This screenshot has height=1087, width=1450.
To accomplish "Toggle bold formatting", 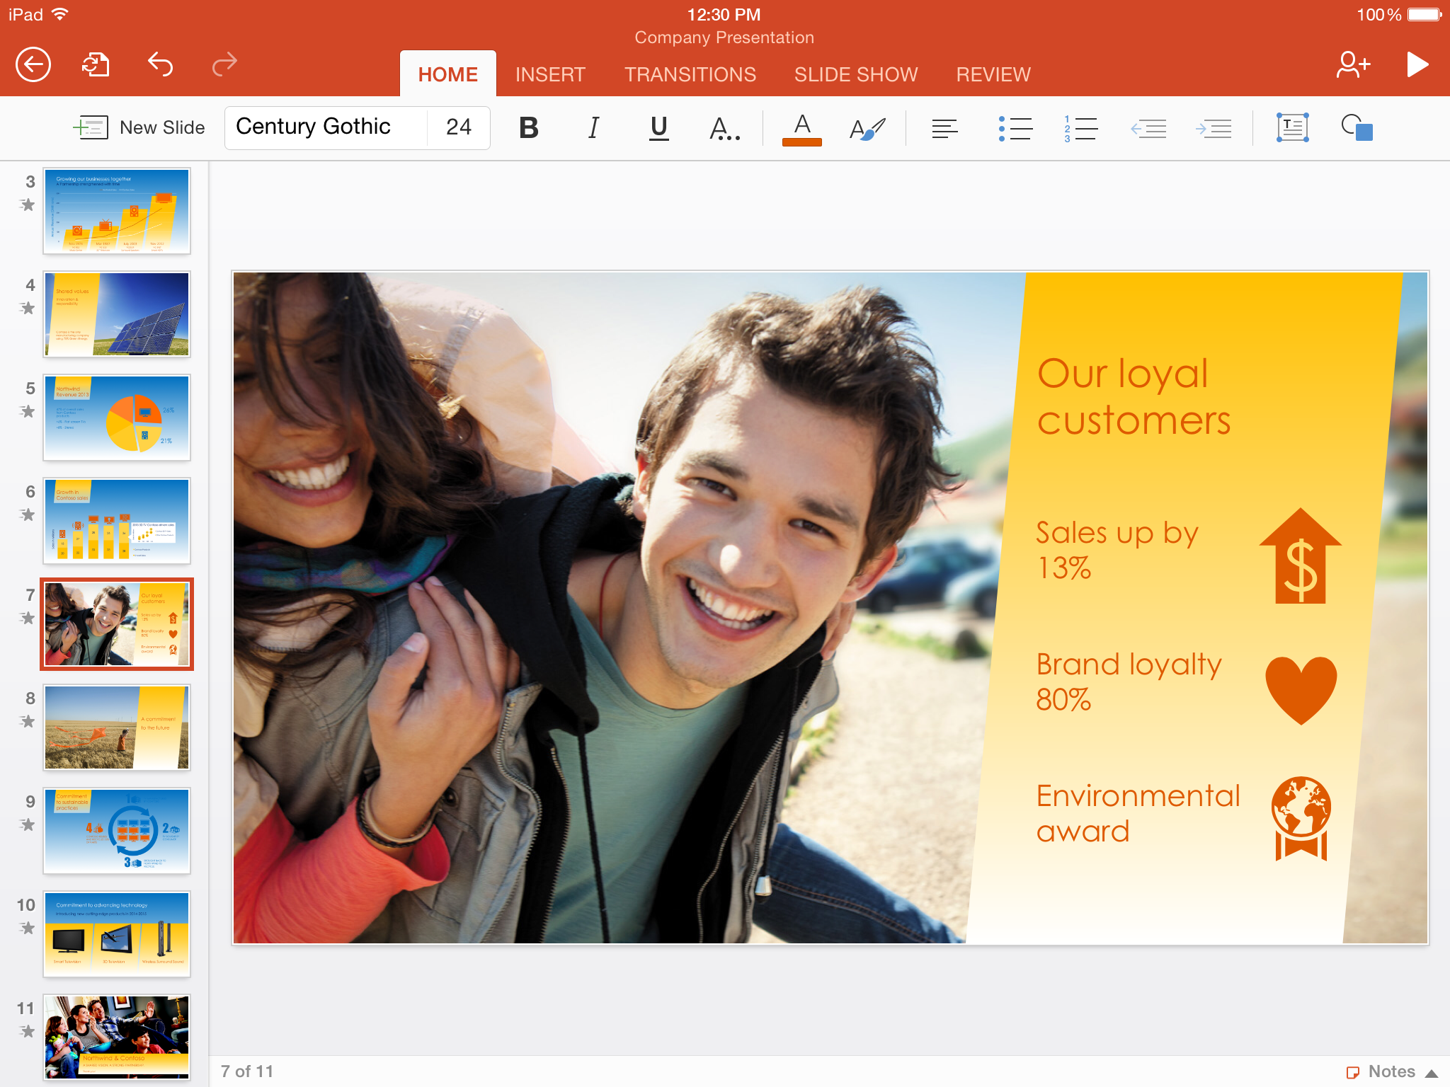I will pos(528,128).
